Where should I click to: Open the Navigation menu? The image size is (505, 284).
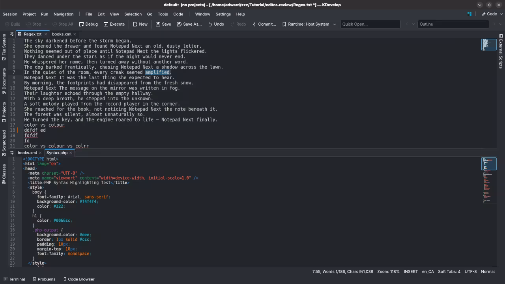[x=64, y=14]
